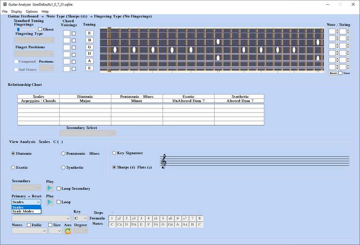
Task: Open the Key dropdown showing C
Action: (x=80, y=218)
